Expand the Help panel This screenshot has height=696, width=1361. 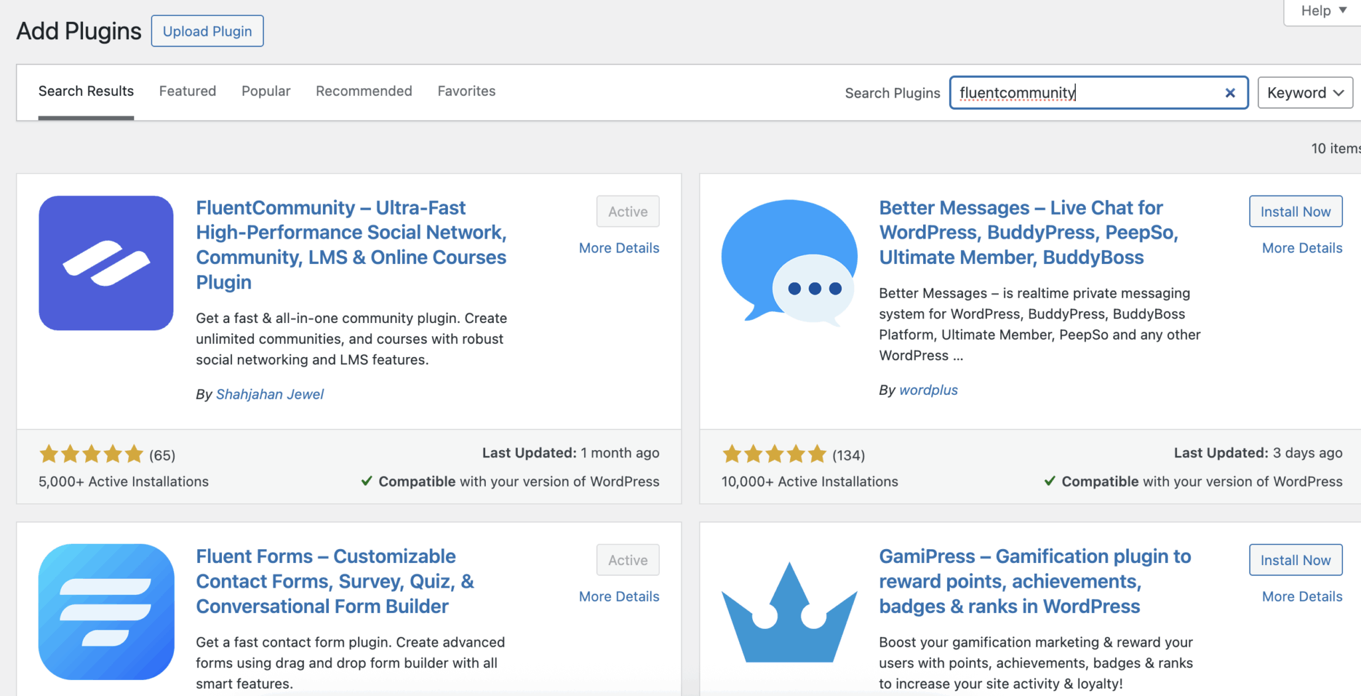(1321, 11)
